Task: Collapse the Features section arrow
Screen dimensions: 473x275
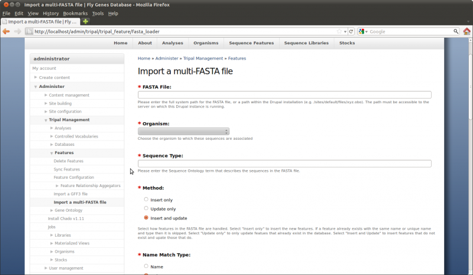Action: tap(51, 153)
